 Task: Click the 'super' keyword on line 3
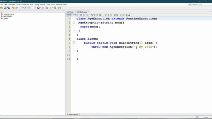point(85,27)
